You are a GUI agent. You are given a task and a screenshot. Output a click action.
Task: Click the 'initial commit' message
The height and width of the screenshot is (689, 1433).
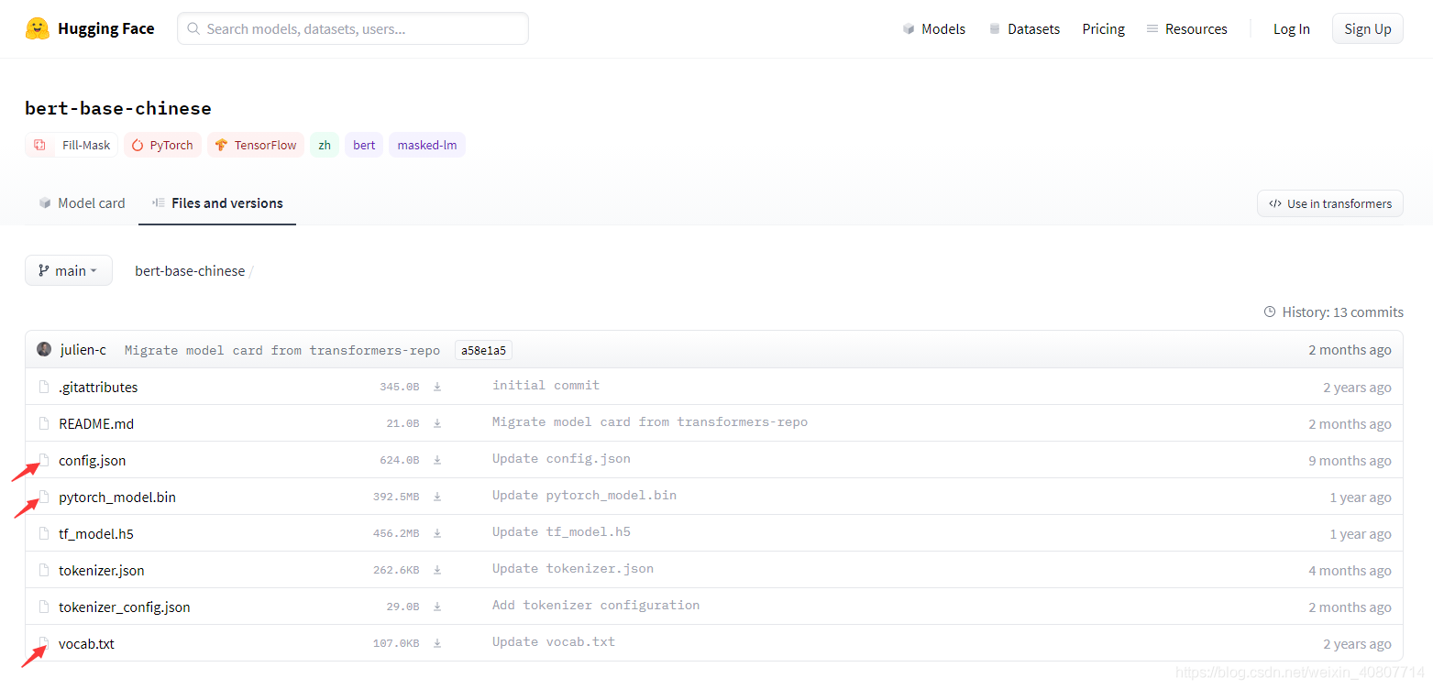(x=546, y=385)
